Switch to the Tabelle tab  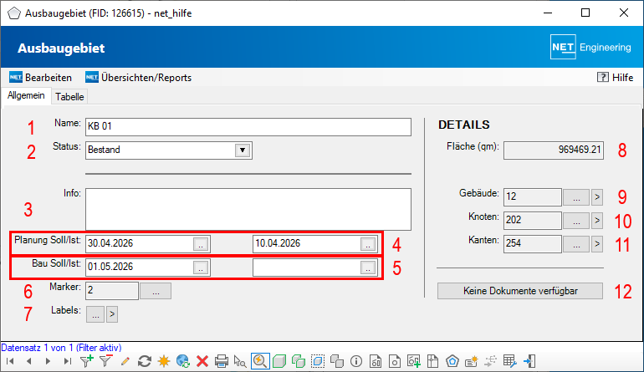pyautogui.click(x=69, y=97)
